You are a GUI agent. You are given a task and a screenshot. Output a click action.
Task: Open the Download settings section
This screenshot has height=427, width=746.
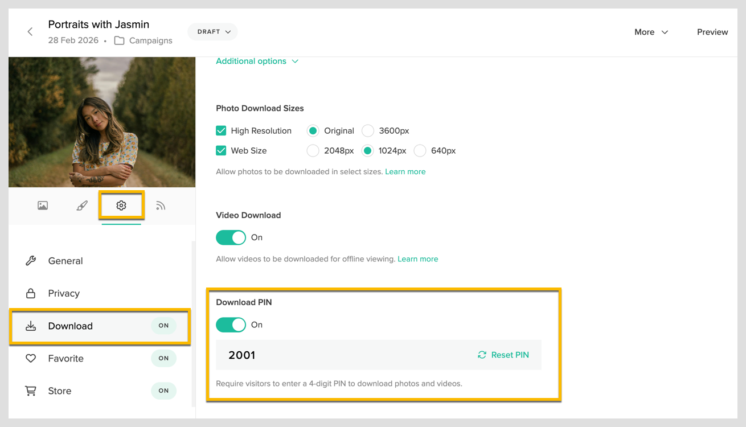tap(70, 326)
